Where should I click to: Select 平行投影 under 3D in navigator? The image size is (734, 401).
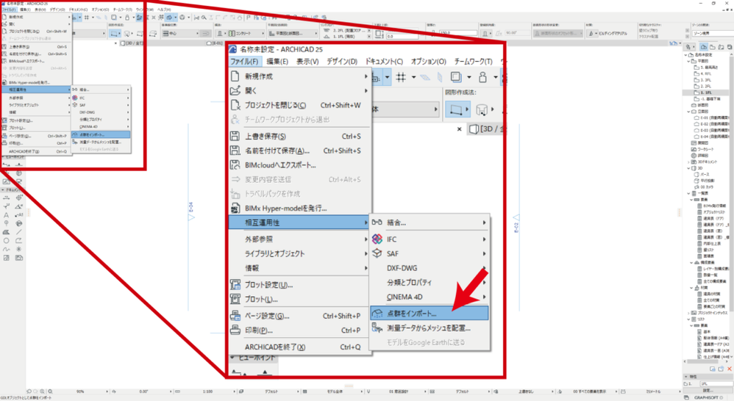tap(704, 181)
